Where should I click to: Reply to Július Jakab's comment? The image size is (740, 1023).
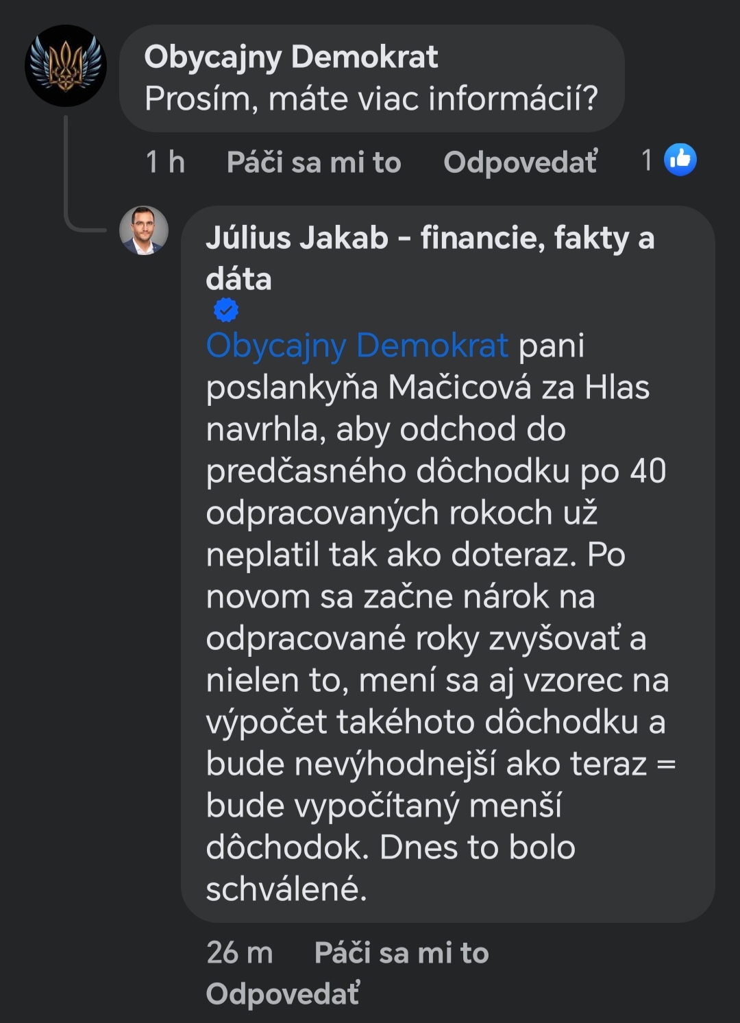tap(282, 994)
